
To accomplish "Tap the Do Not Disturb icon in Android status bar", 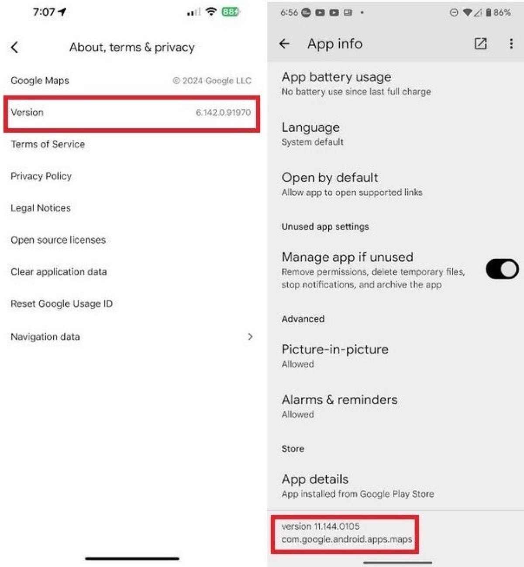I will [x=454, y=13].
